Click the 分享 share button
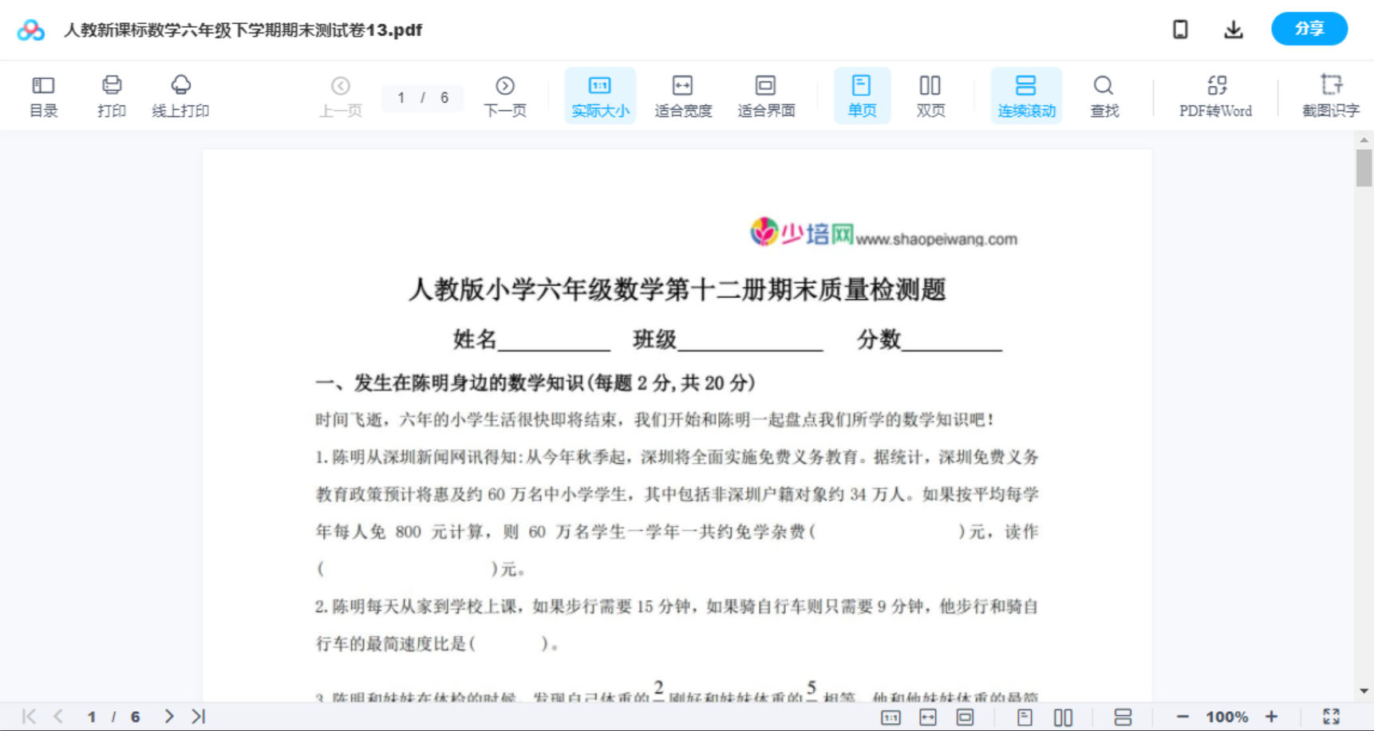Image resolution: width=1374 pixels, height=731 pixels. [x=1309, y=29]
